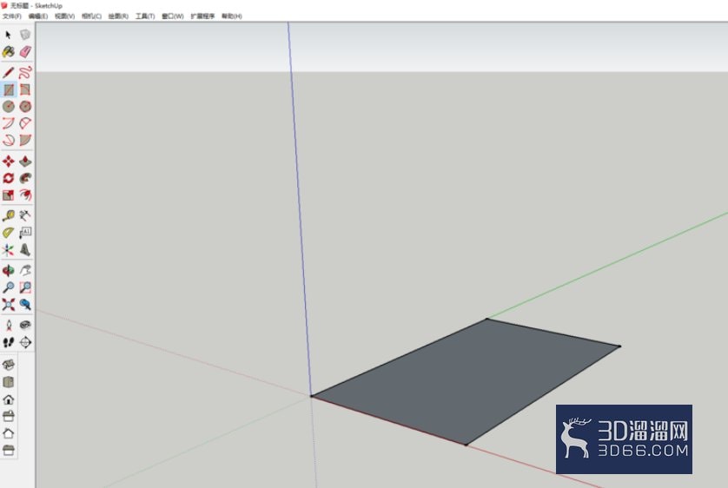The width and height of the screenshot is (728, 488).
Task: Open the 扩展程序 menu
Action: tap(202, 16)
